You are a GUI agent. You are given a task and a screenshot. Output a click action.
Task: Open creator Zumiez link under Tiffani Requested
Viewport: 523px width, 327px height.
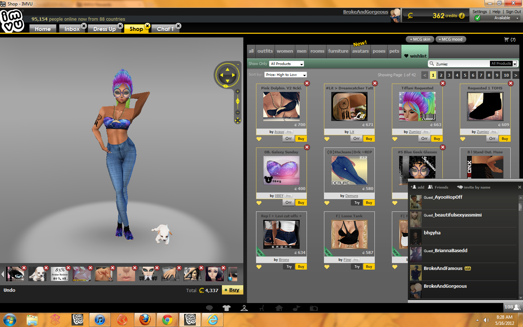(415, 132)
